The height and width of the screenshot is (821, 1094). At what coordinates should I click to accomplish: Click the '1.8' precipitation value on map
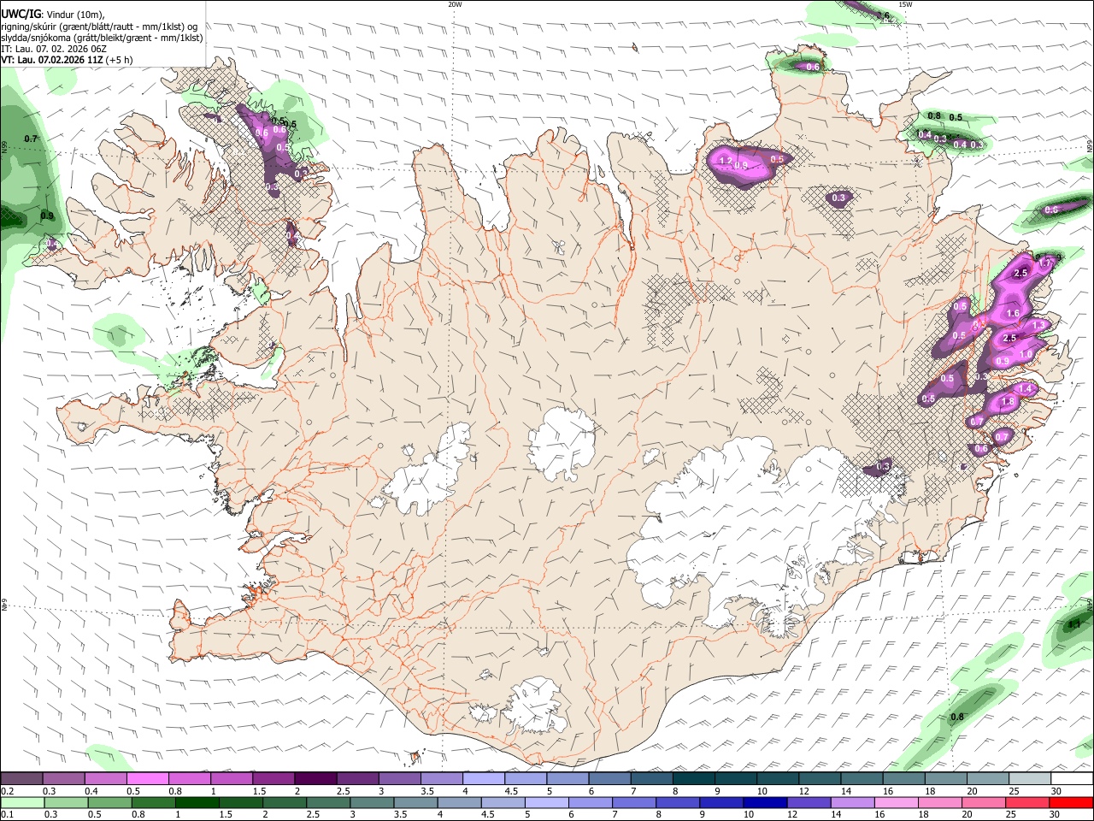[1007, 402]
